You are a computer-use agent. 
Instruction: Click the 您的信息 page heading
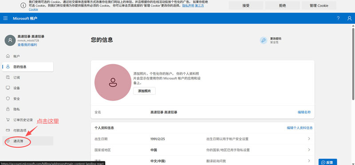tap(102, 40)
